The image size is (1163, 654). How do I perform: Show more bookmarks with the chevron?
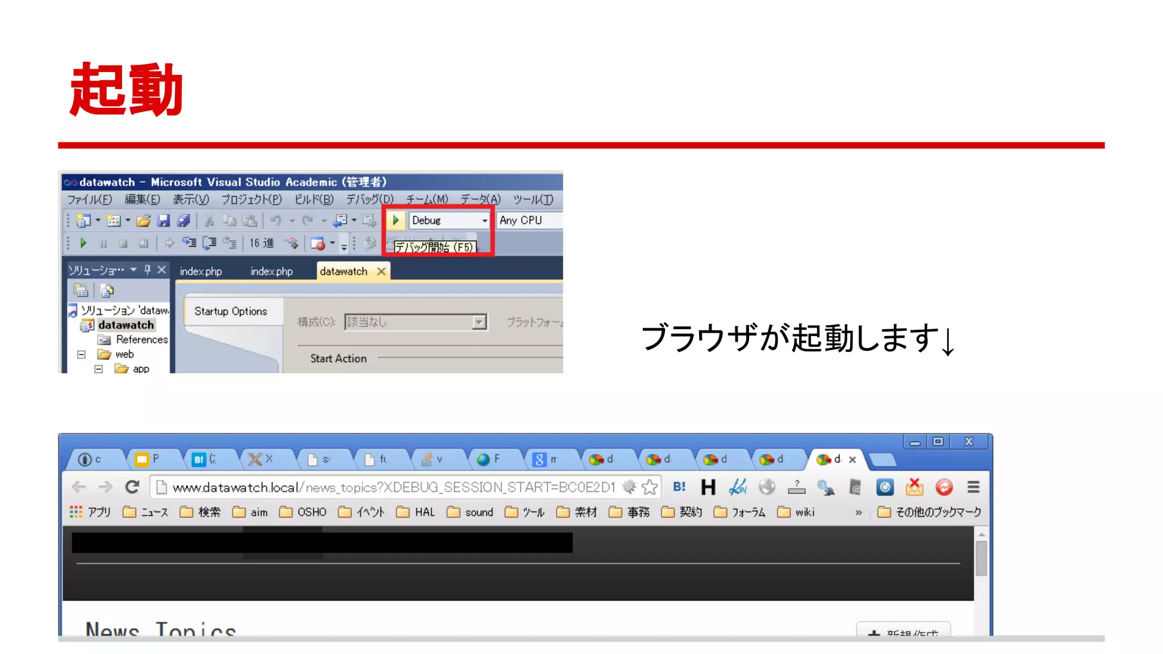point(859,512)
